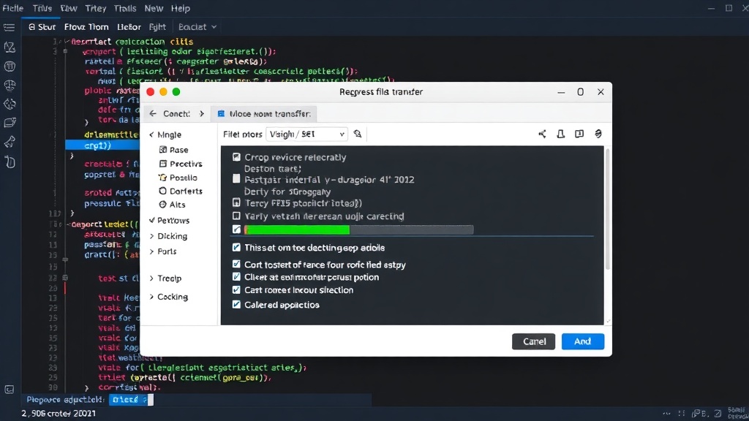Click the bottom-left panel icon in the editor
Screen dimensions: 749x421
click(x=9, y=390)
